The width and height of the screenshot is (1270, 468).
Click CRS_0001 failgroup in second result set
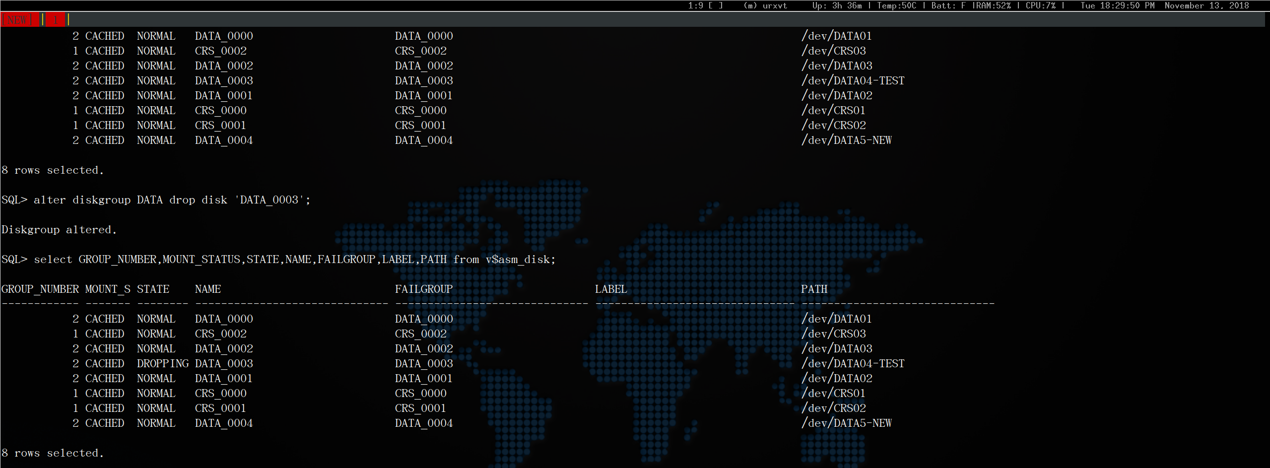420,408
